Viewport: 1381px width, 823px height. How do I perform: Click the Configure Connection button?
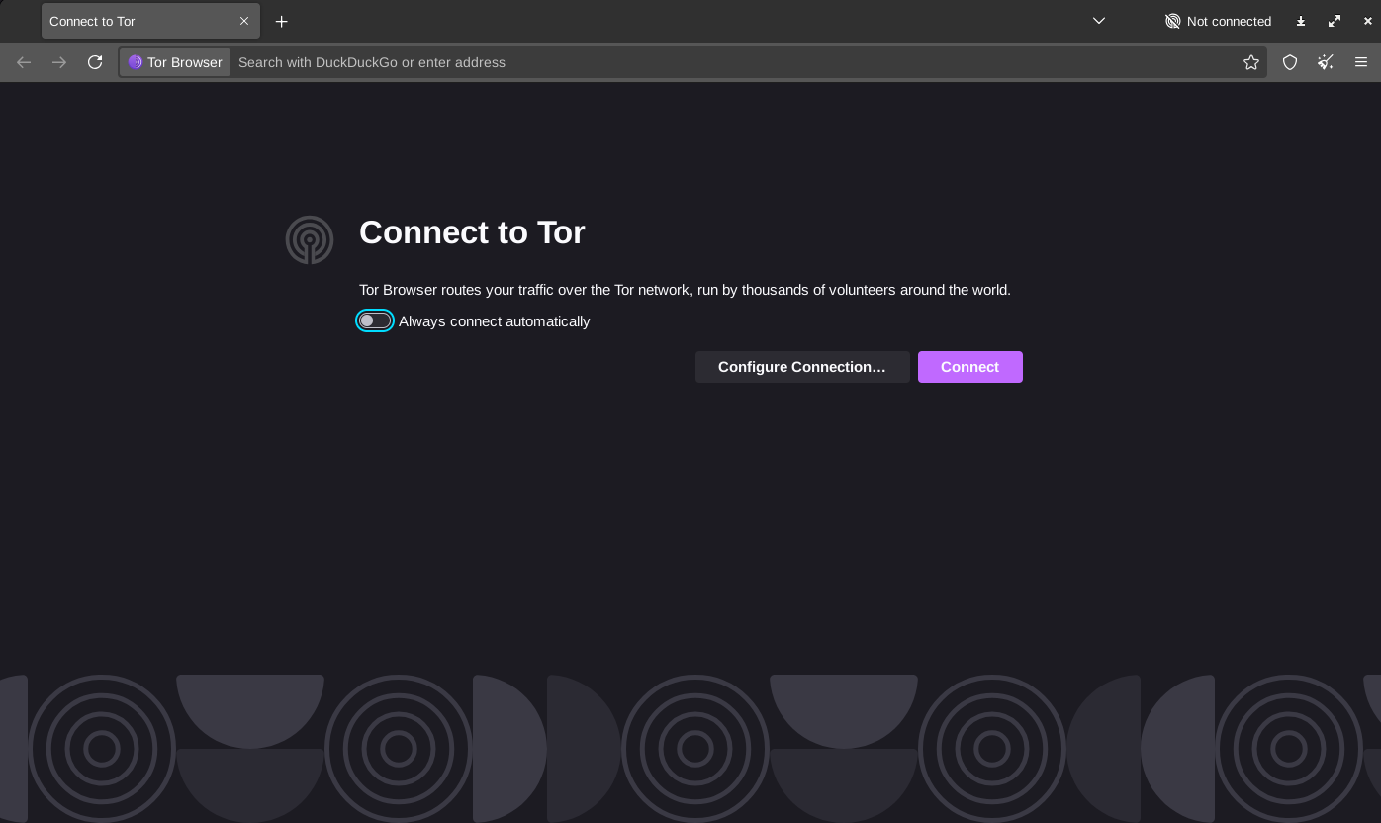coord(802,367)
